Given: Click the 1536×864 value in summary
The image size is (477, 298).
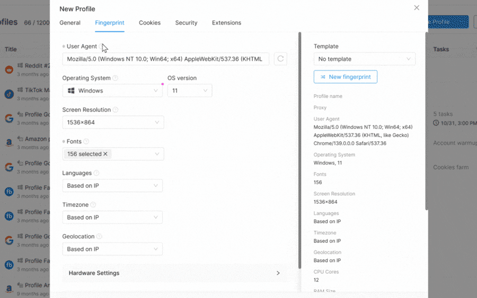Looking at the screenshot, I should pos(325,202).
